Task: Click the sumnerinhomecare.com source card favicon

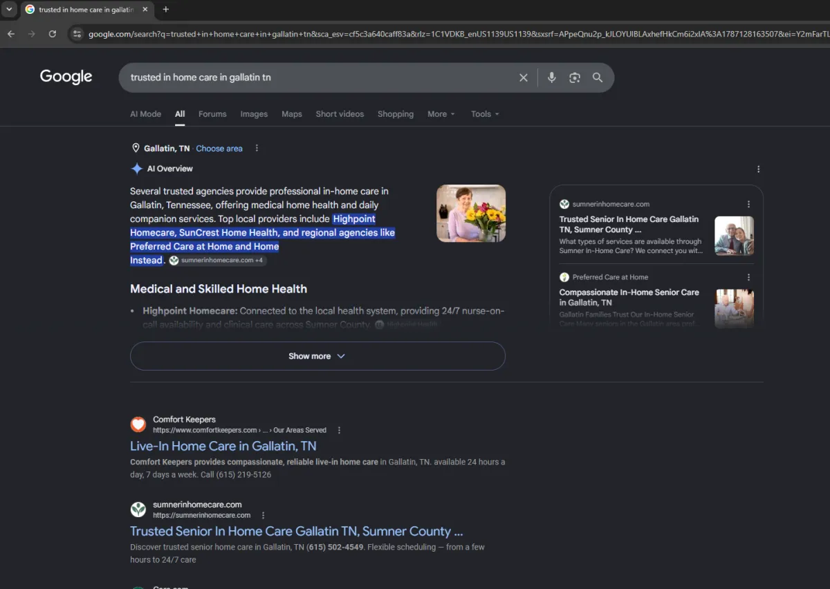Action: coord(564,204)
